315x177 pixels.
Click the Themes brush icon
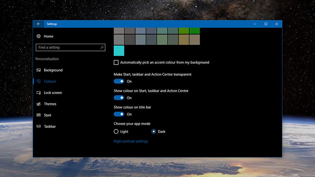pyautogui.click(x=39, y=104)
